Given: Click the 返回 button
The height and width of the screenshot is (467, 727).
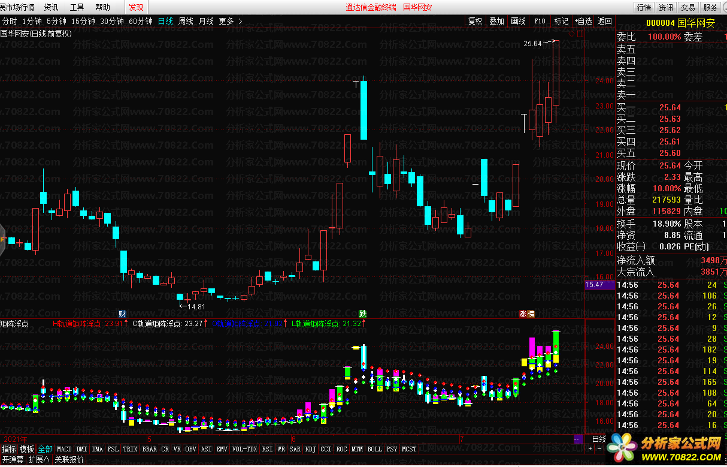Looking at the screenshot, I should point(605,21).
